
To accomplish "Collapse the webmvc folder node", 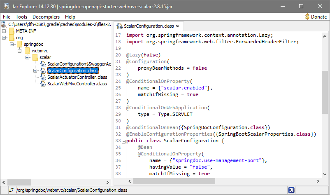I will [20, 51].
